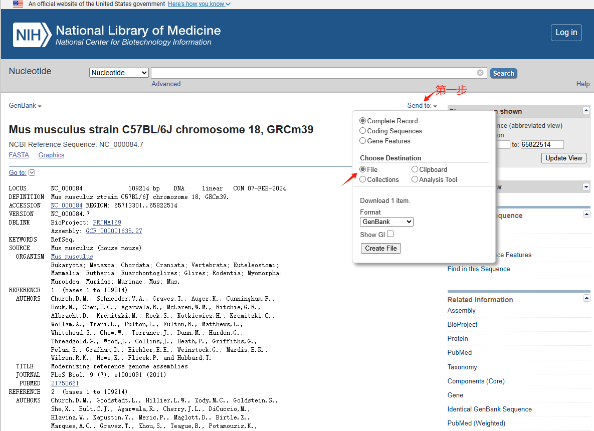Tick the Show GI checkbox
594x431 pixels.
pyautogui.click(x=390, y=234)
